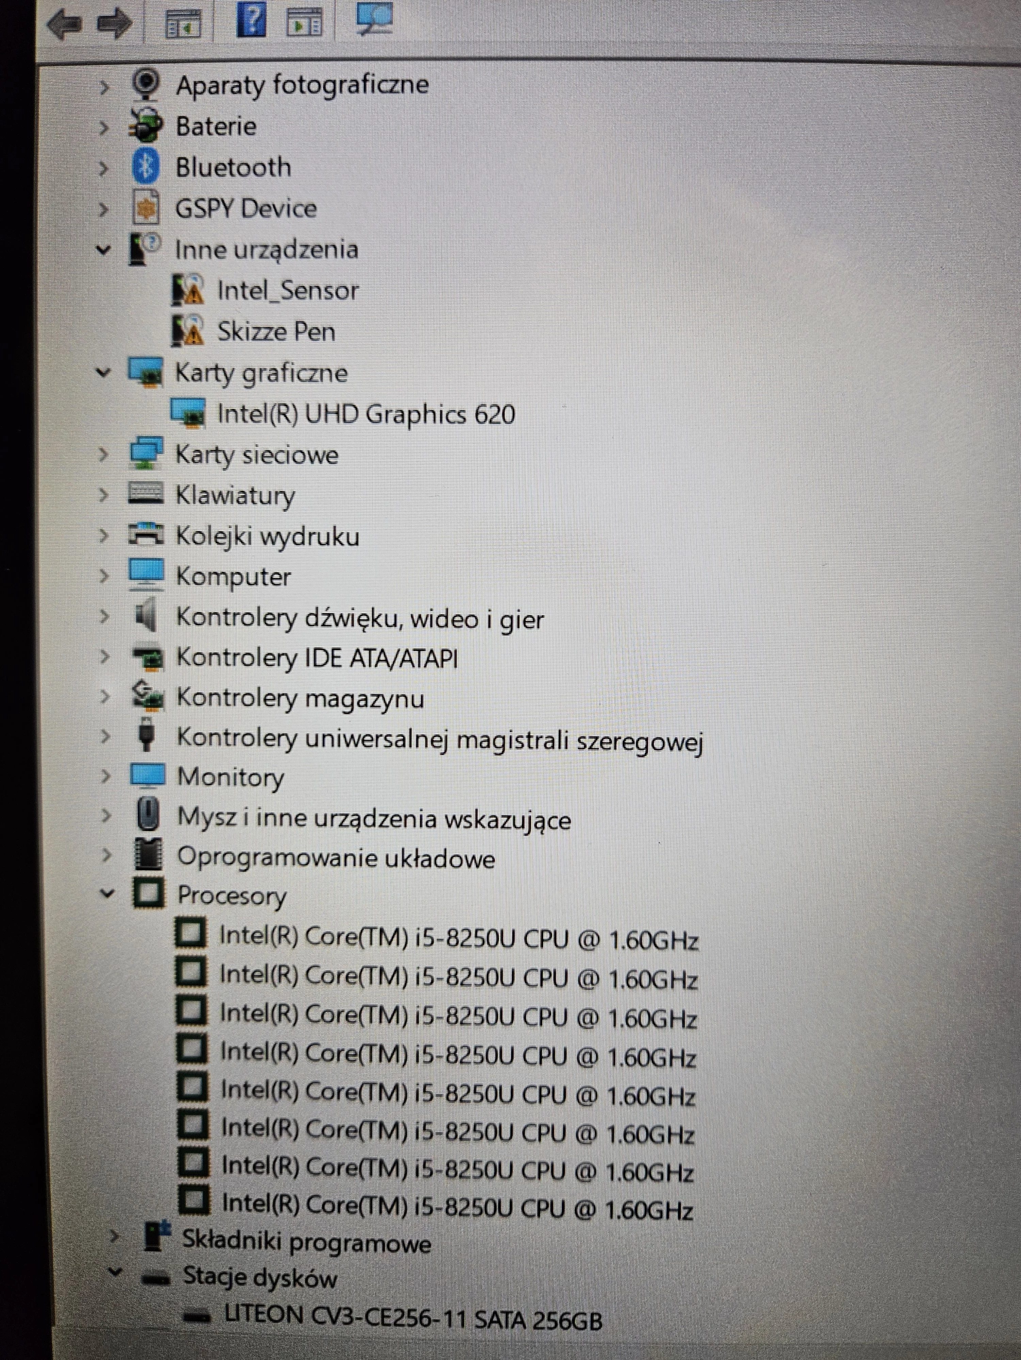1021x1360 pixels.
Task: Collapse the Inne urządzenia node
Action: (103, 250)
